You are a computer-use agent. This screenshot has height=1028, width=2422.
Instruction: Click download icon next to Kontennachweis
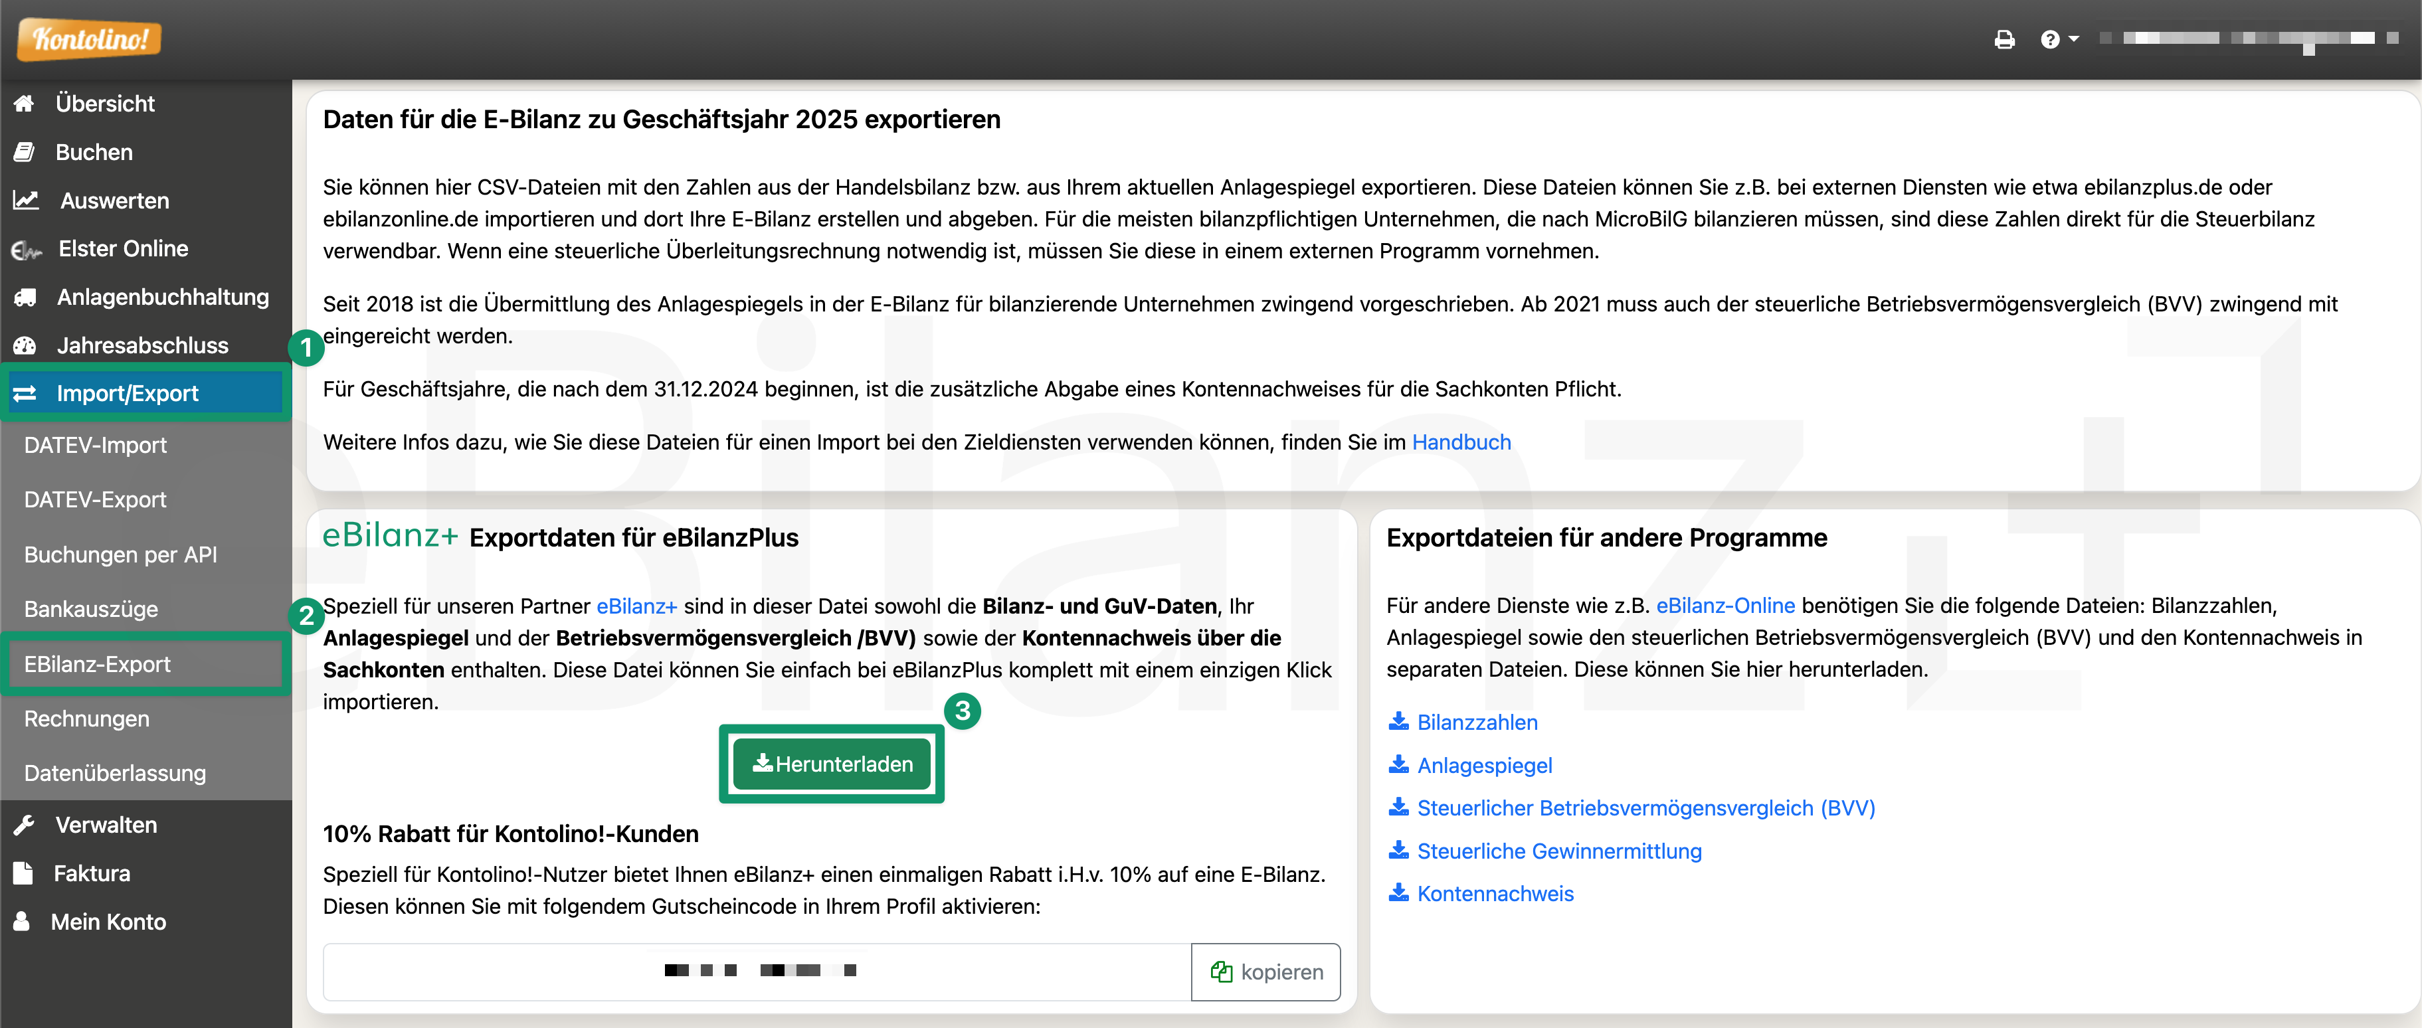point(1398,893)
